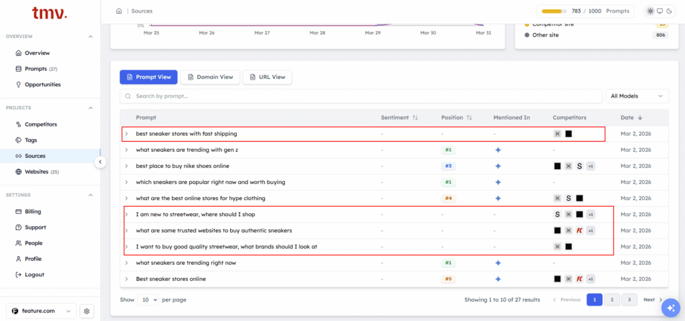Viewport: 685px width, 321px height.
Task: Expand 'best place to buy nike shoes online' row
Action: 126,166
